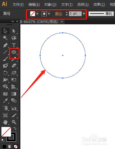
Task: Select the Direct Selection tool
Action: click(14, 31)
